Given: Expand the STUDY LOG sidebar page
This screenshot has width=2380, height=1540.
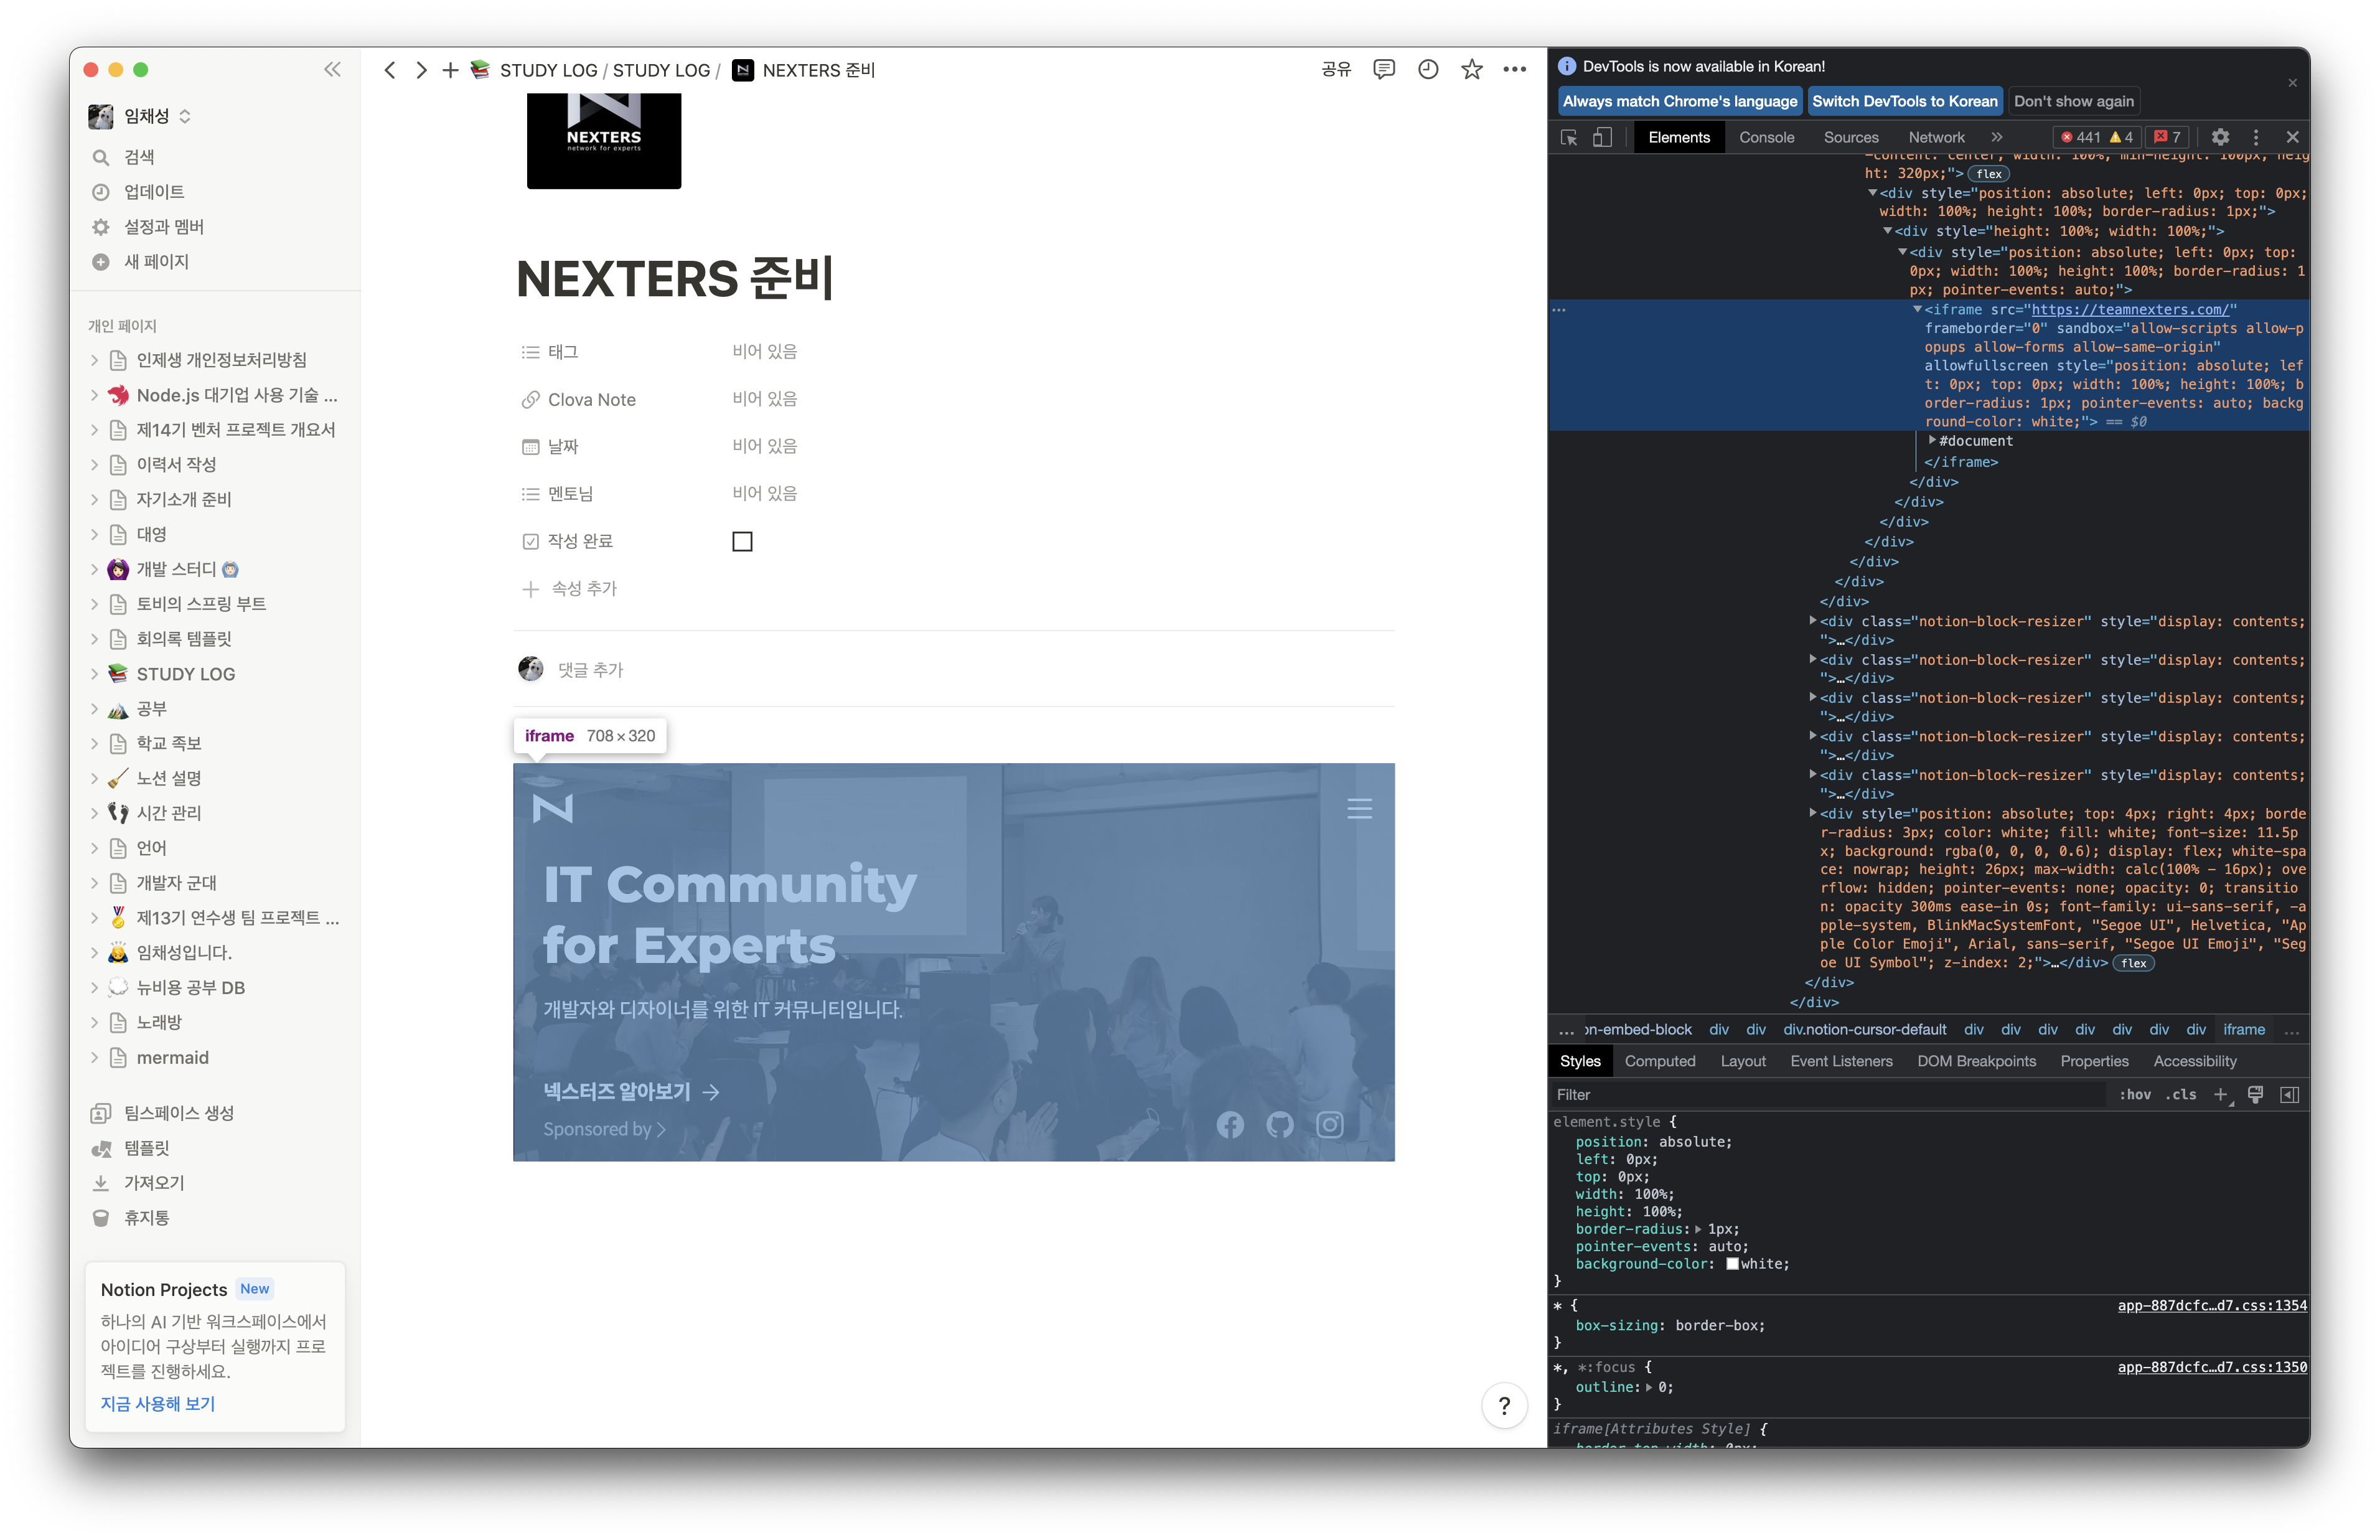Looking at the screenshot, I should pyautogui.click(x=94, y=674).
